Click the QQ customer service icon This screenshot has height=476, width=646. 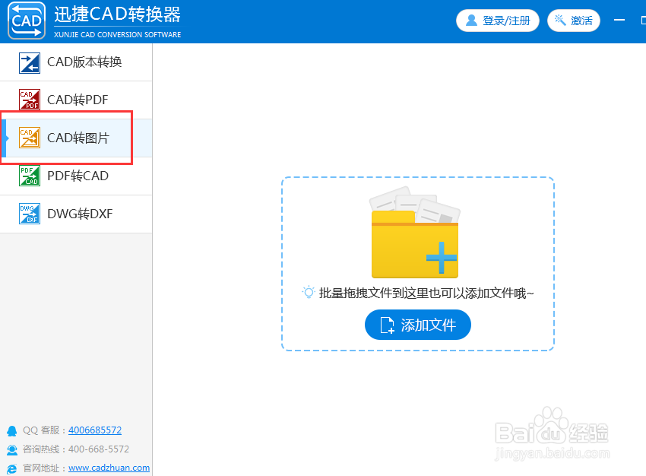click(11, 430)
